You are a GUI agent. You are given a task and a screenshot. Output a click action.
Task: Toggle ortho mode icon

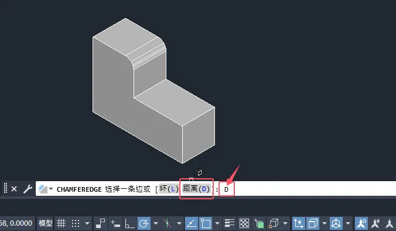click(129, 223)
